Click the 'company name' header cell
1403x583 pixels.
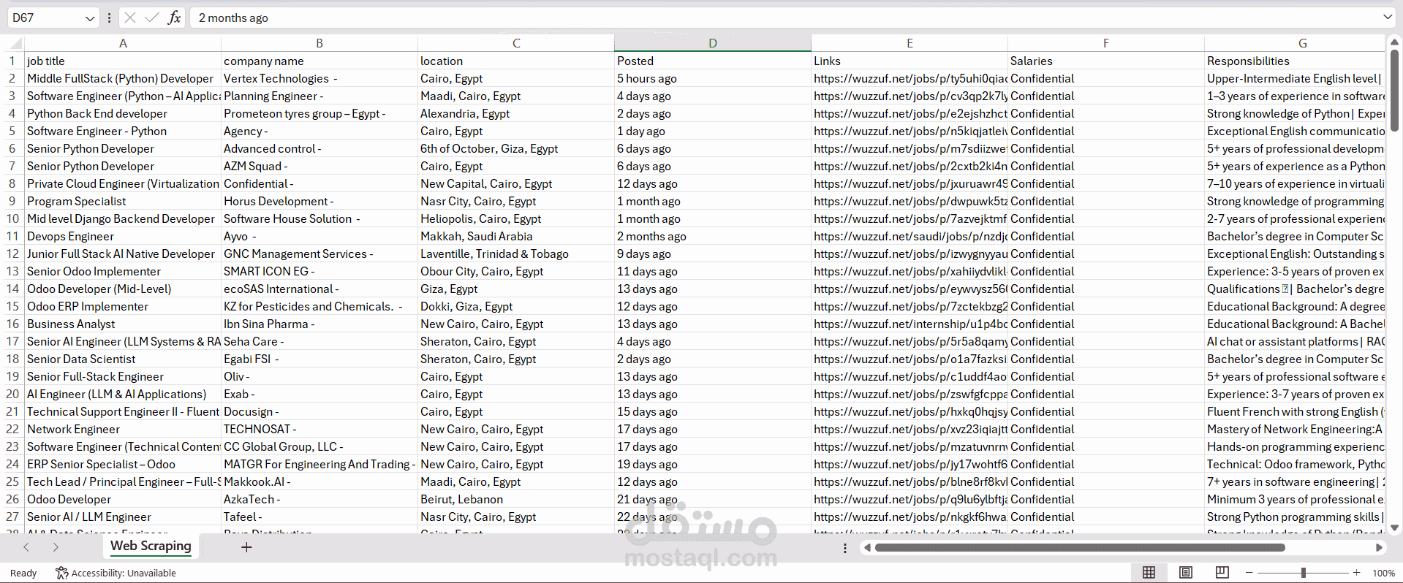click(319, 61)
